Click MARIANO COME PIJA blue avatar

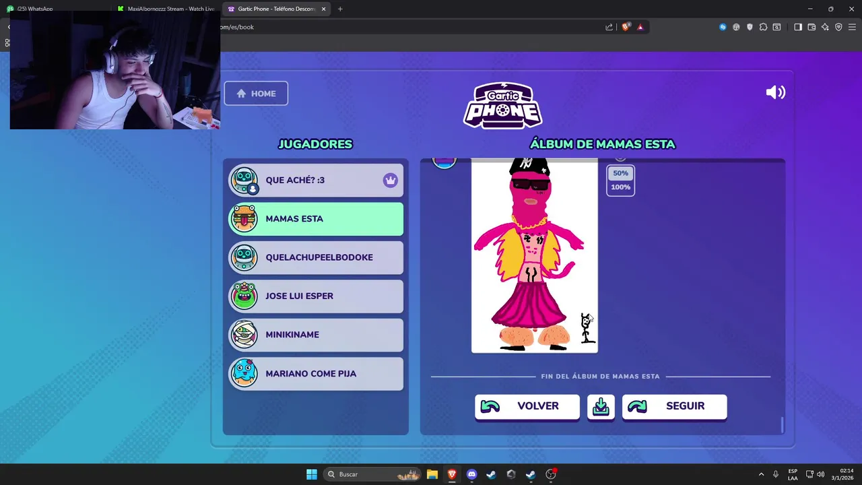[244, 373]
